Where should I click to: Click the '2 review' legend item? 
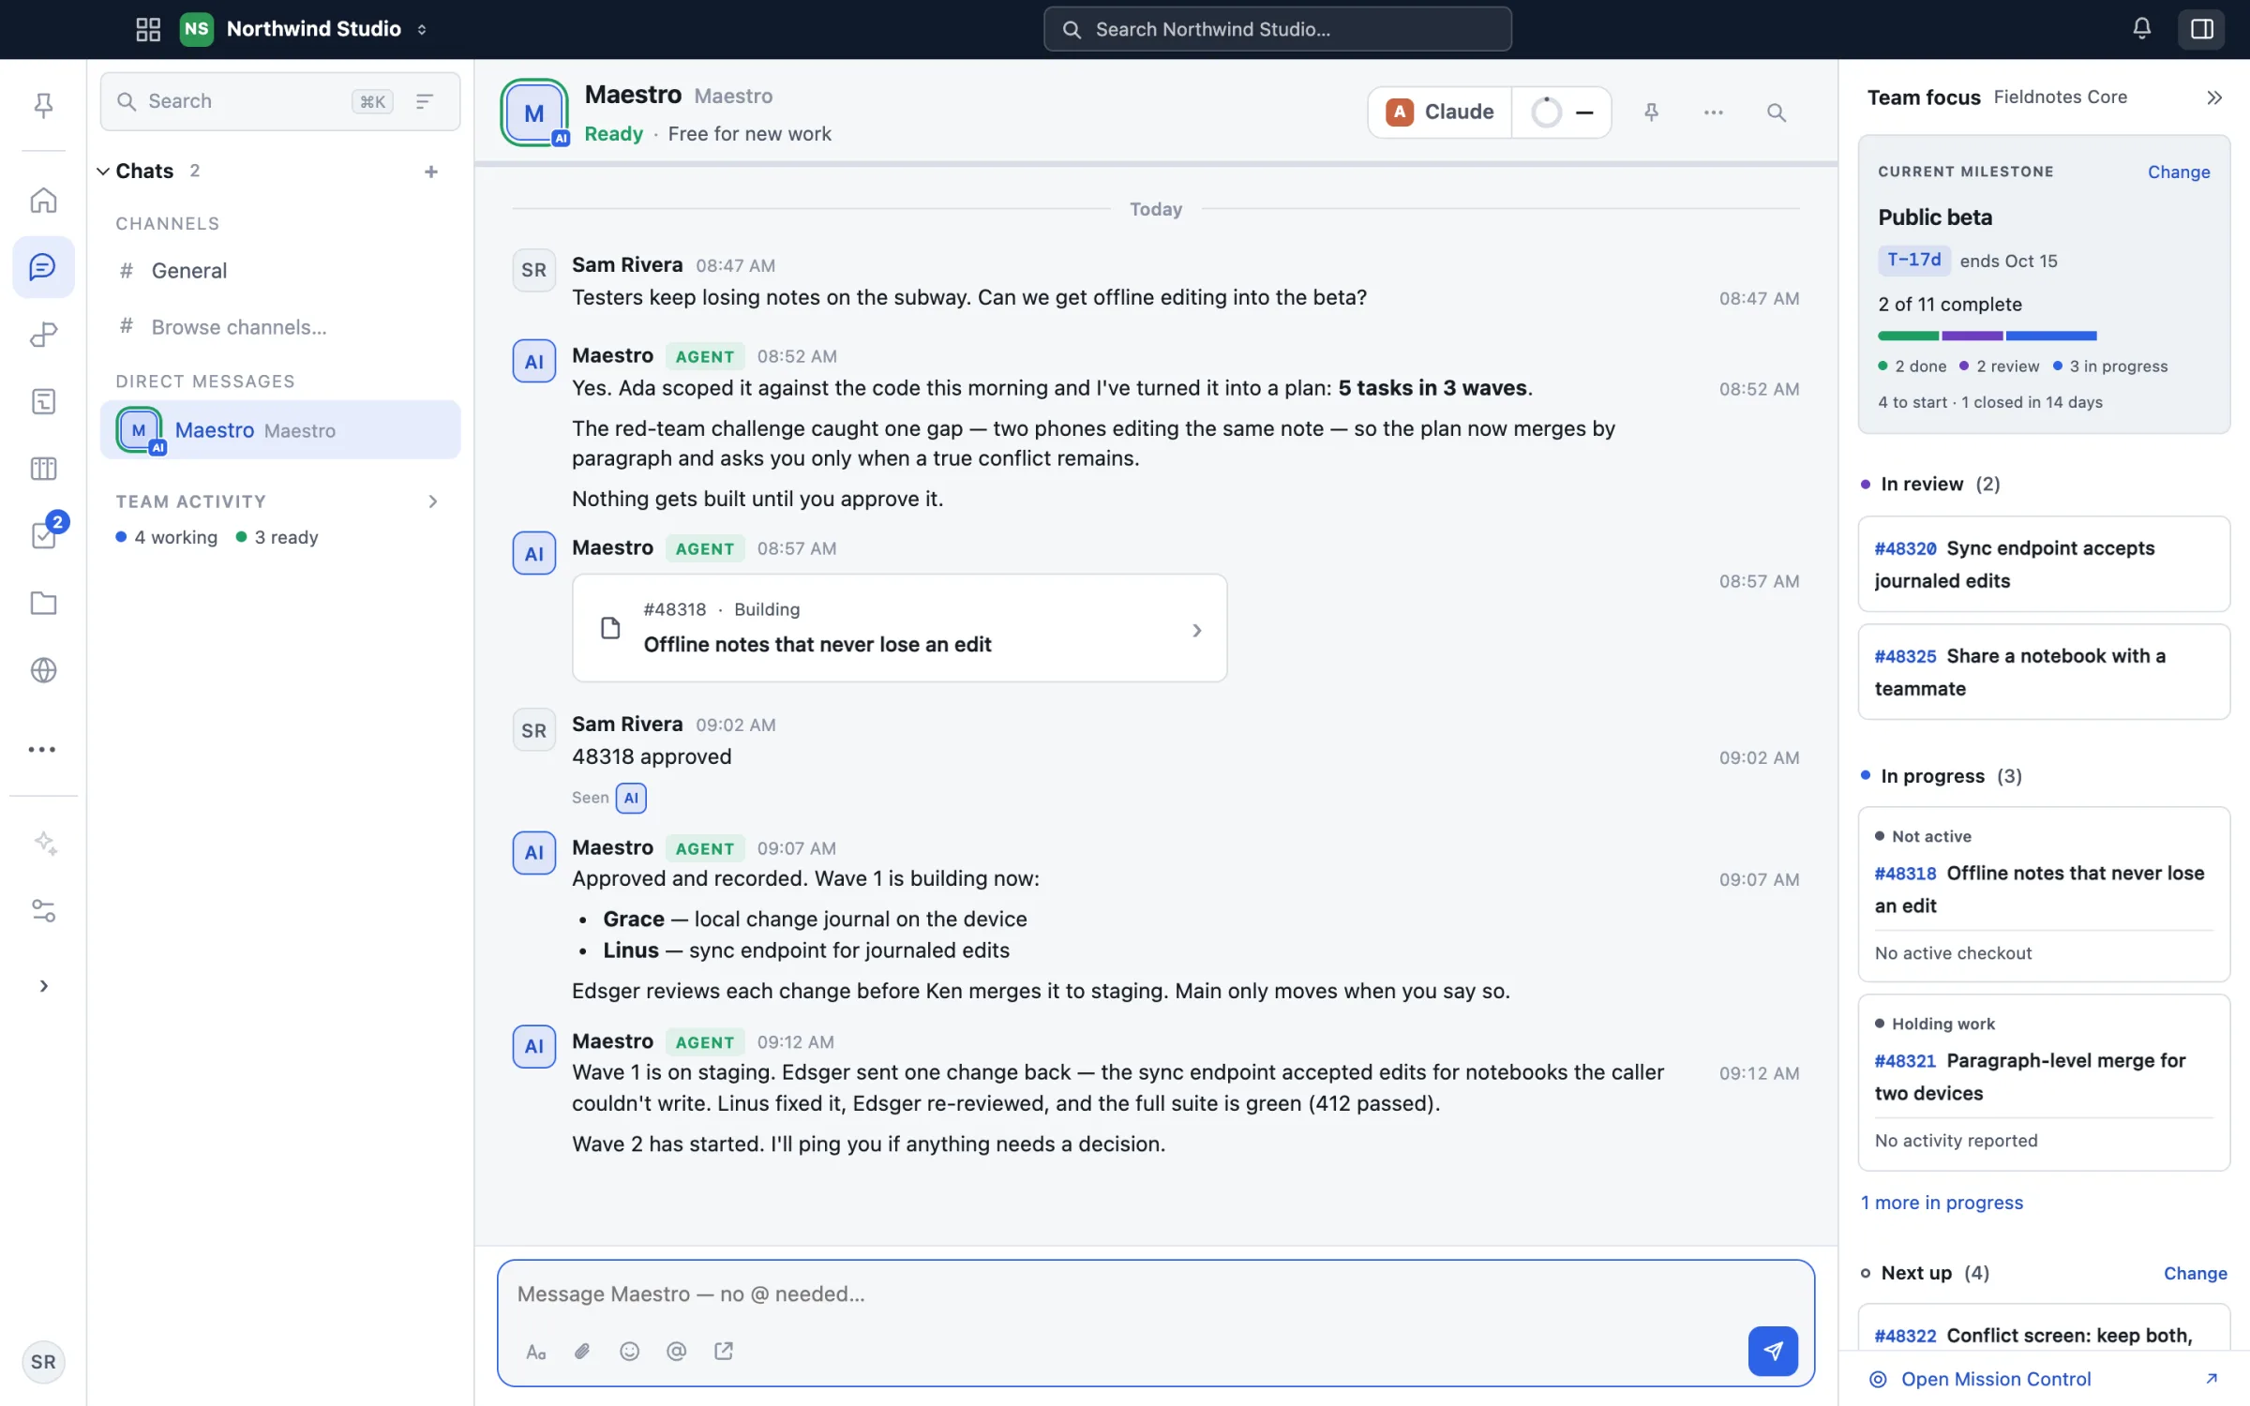1999,366
